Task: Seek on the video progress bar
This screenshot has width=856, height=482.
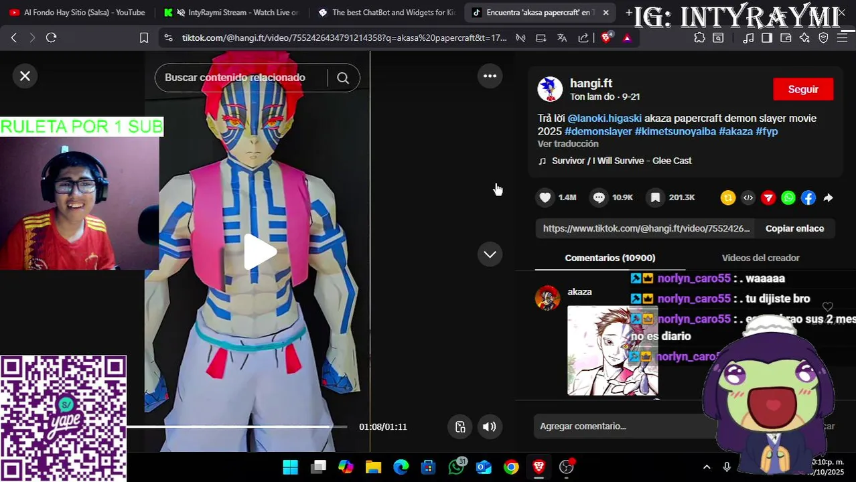Action: [x=236, y=426]
